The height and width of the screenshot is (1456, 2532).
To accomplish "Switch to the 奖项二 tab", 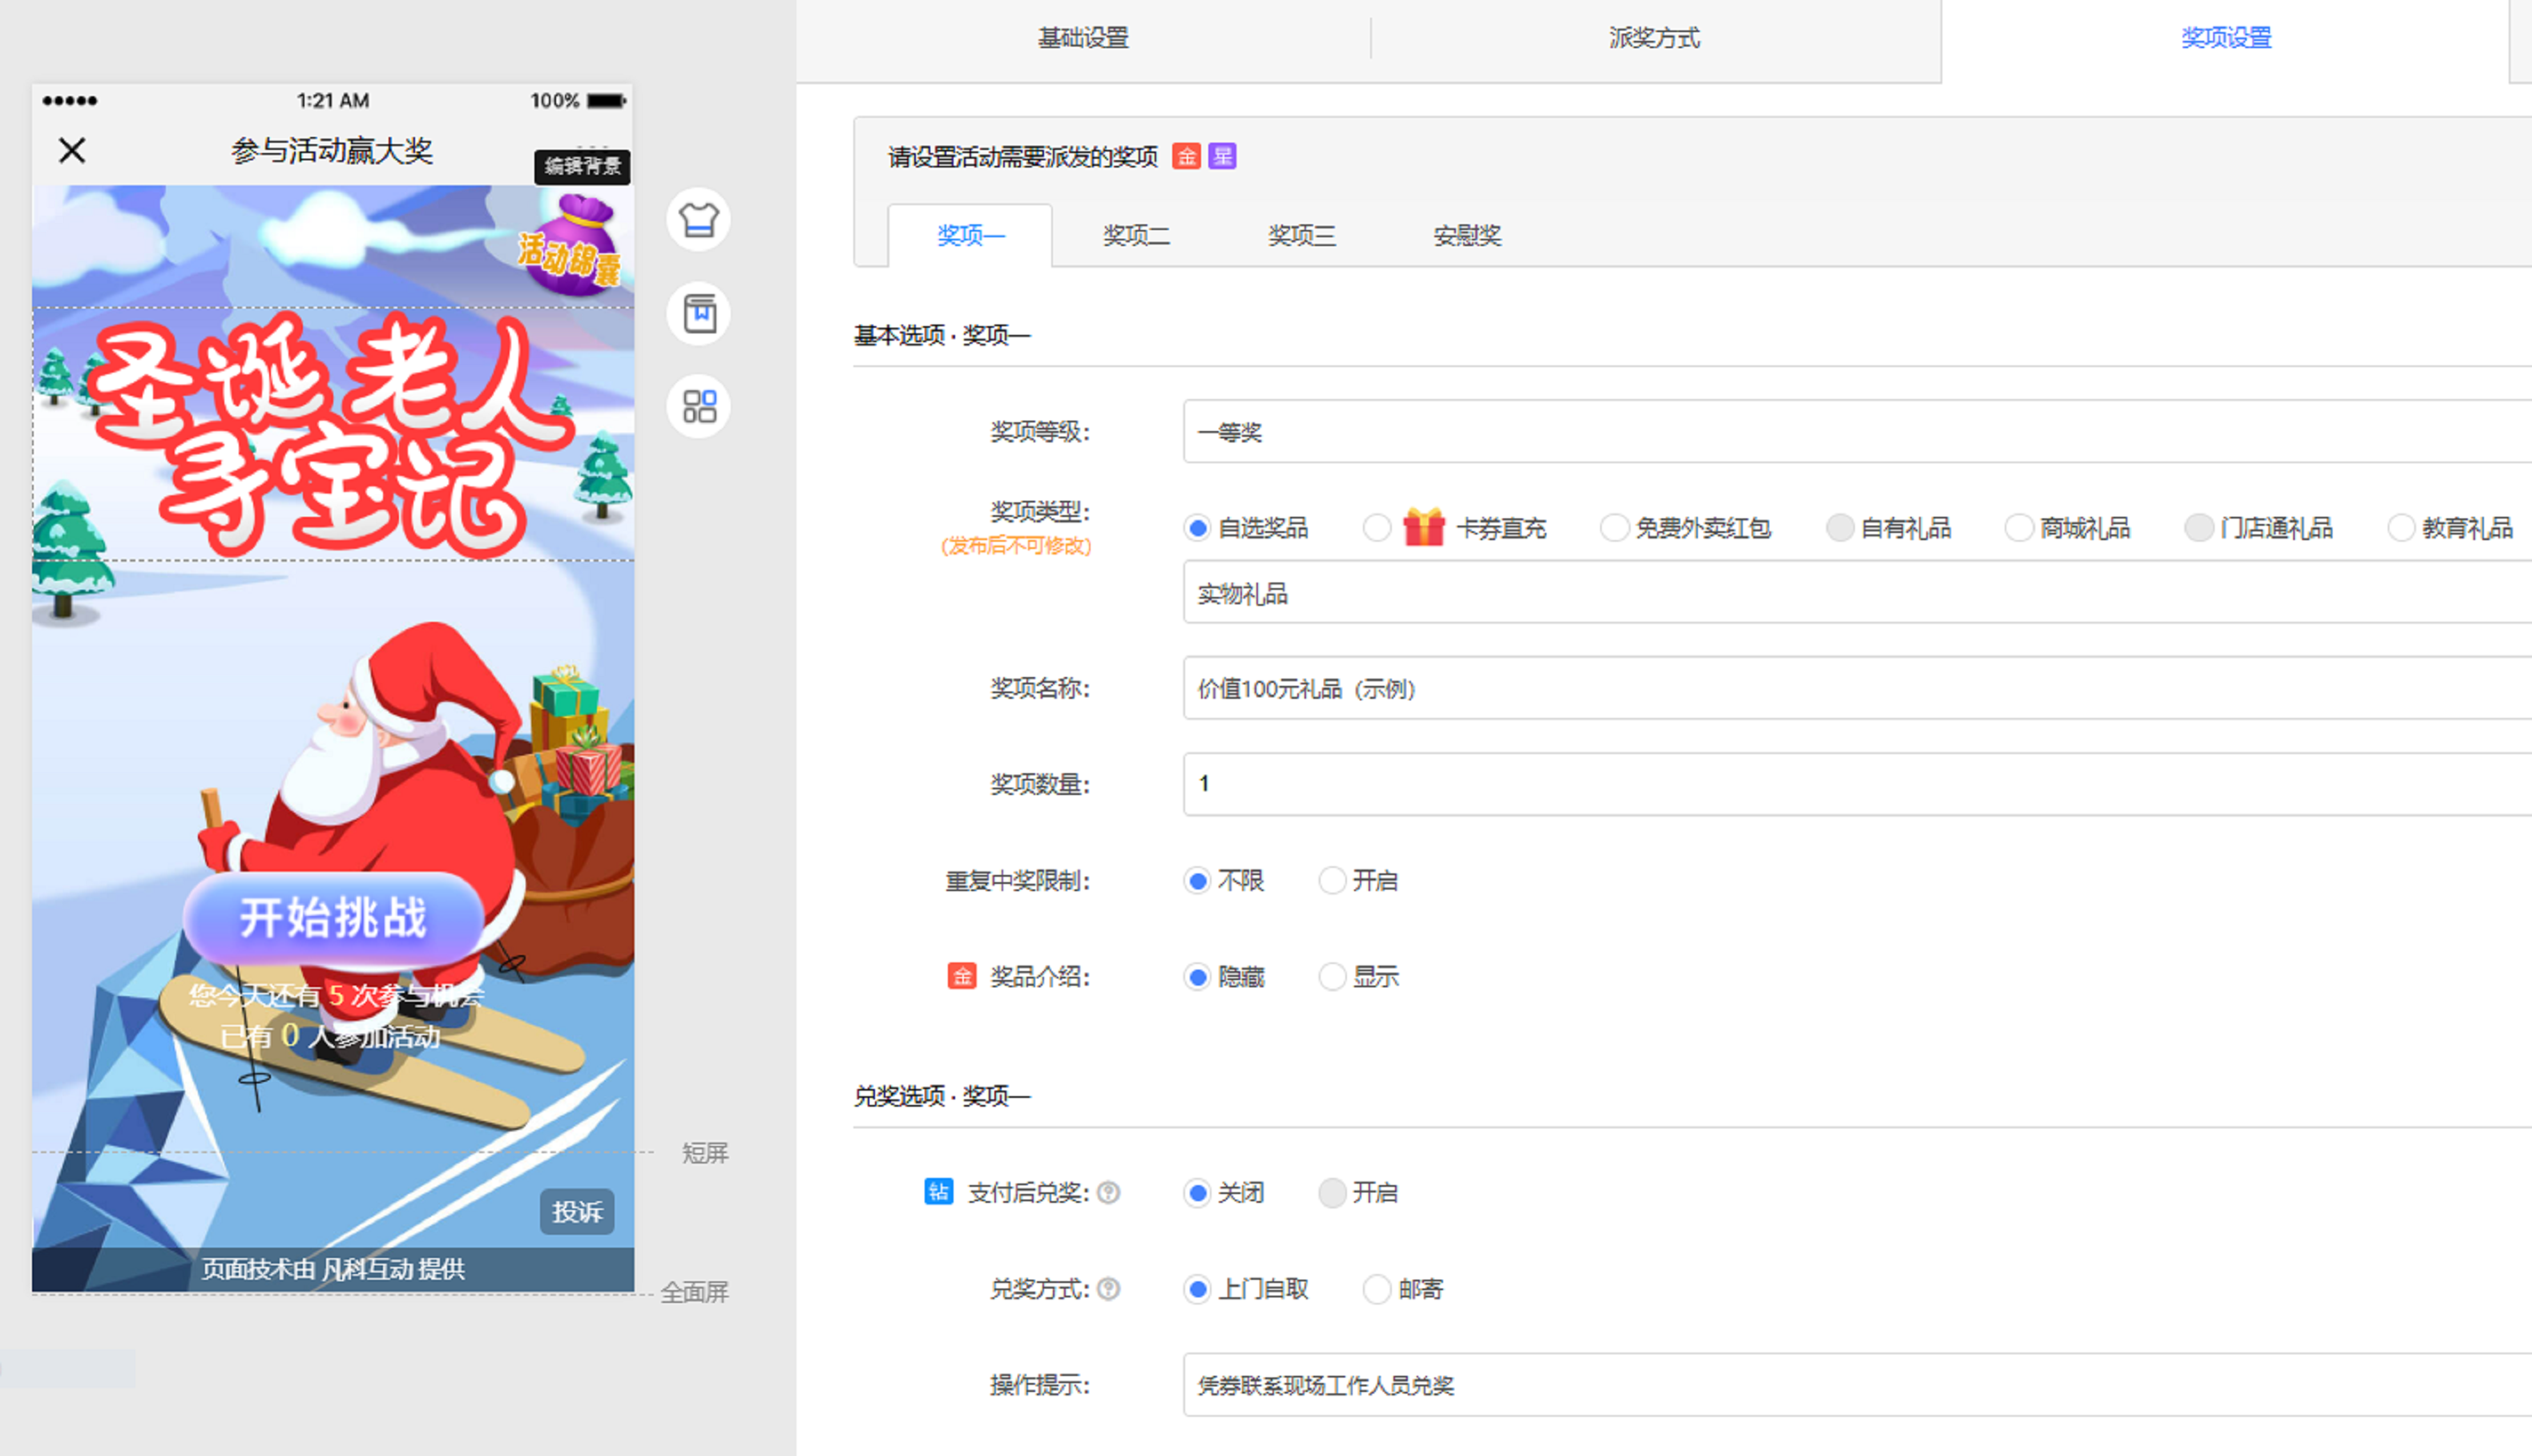I will [1135, 236].
